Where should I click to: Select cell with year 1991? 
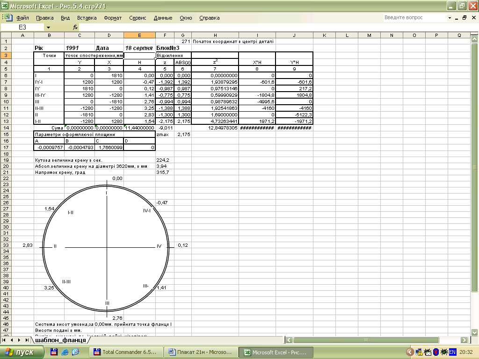pos(80,48)
